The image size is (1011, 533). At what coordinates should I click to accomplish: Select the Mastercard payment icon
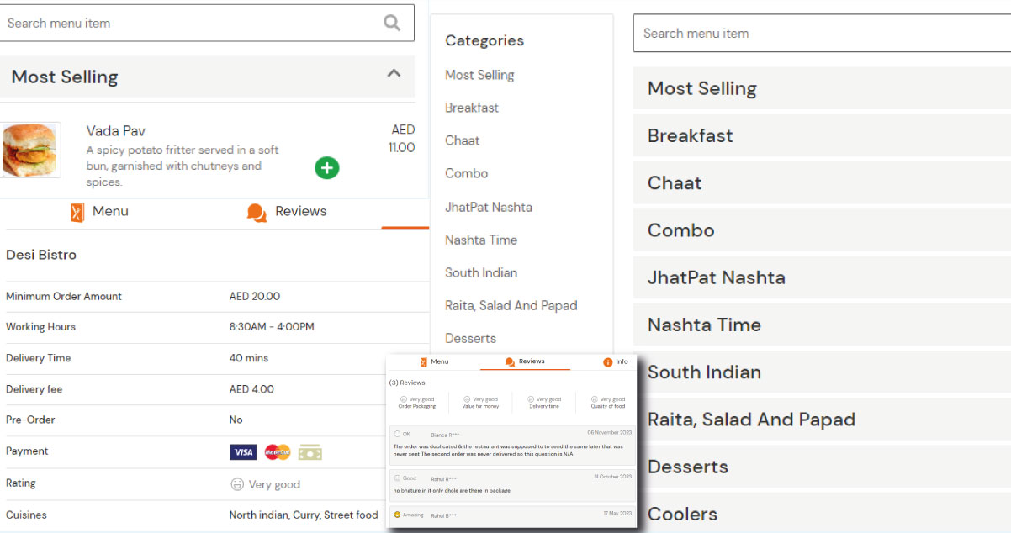(x=278, y=451)
